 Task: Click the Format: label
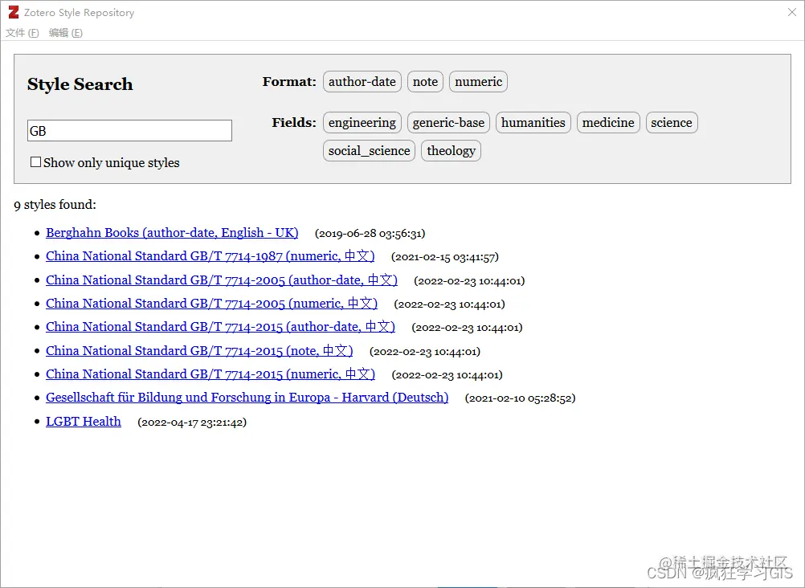[x=289, y=82]
